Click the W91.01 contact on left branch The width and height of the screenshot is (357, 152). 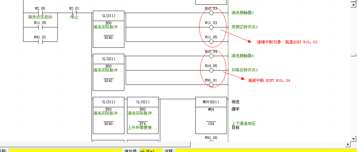click(x=40, y=42)
